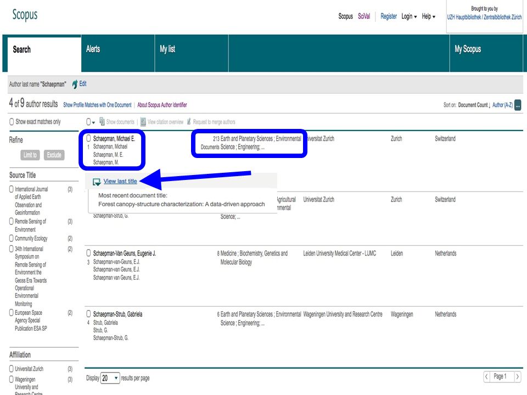Sort results by Author (A-Z)
Screen dimensions: 527x395
(x=502, y=105)
